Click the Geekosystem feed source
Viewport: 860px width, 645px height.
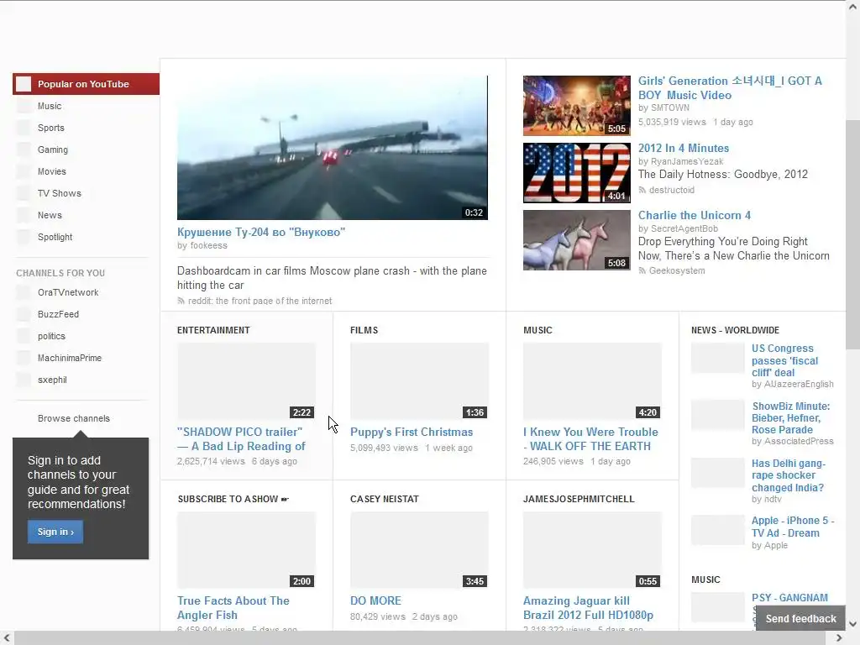click(677, 271)
